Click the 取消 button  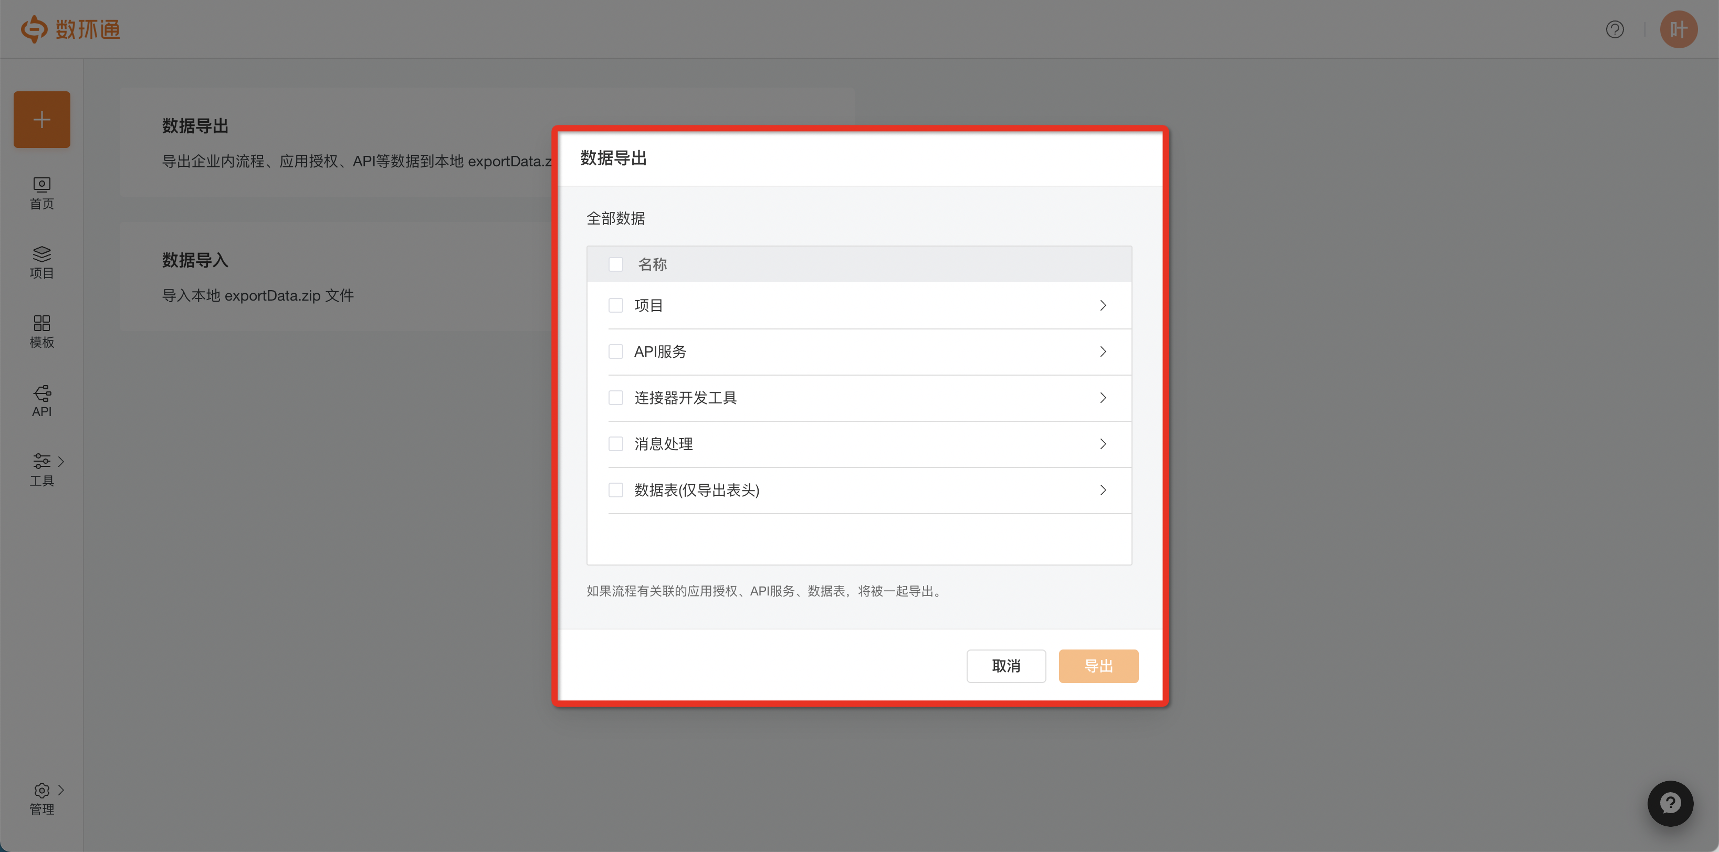1005,665
